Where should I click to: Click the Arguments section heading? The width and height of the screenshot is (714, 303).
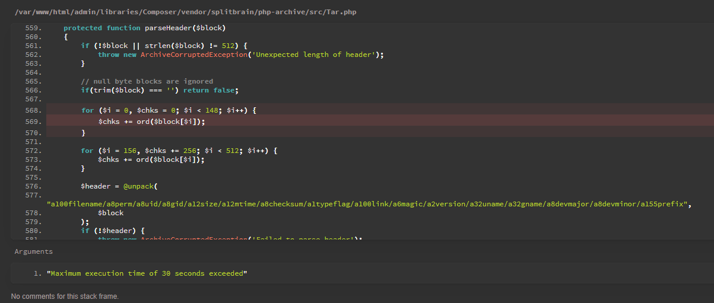(x=34, y=252)
